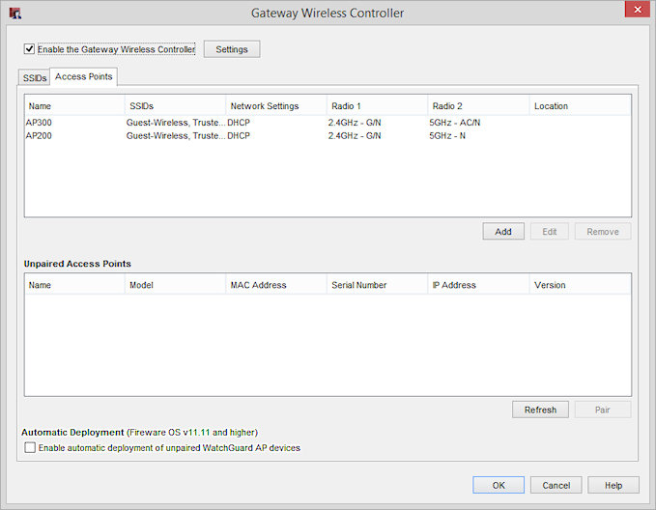Confirm the dialog with OK
Viewport: 656px width, 510px height.
click(x=498, y=486)
